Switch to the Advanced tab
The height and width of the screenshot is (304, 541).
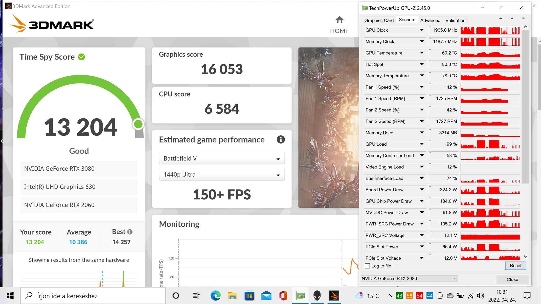430,20
